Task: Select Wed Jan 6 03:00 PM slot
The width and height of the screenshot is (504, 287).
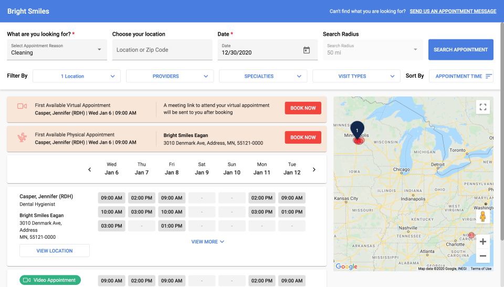Action: point(111,226)
